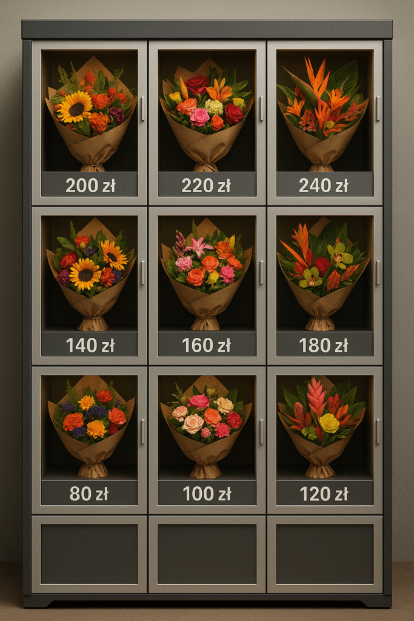The height and width of the screenshot is (621, 414).
Task: Select the 120 zł pink ginger bouquet
Action: 321,427
